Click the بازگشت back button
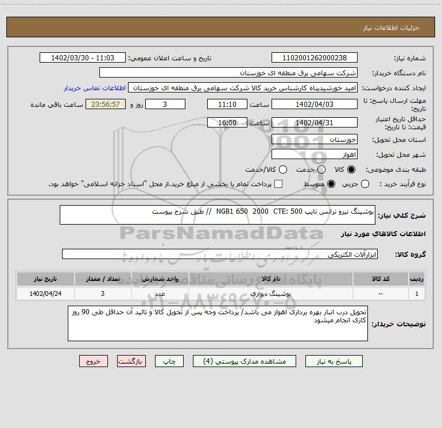The image size is (442, 428). coord(131,361)
